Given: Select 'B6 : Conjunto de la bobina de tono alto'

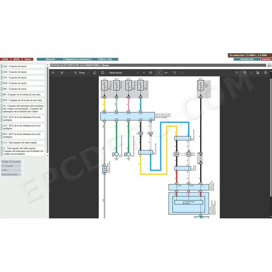Looking at the screenshot, I should pyautogui.click(x=23, y=94).
